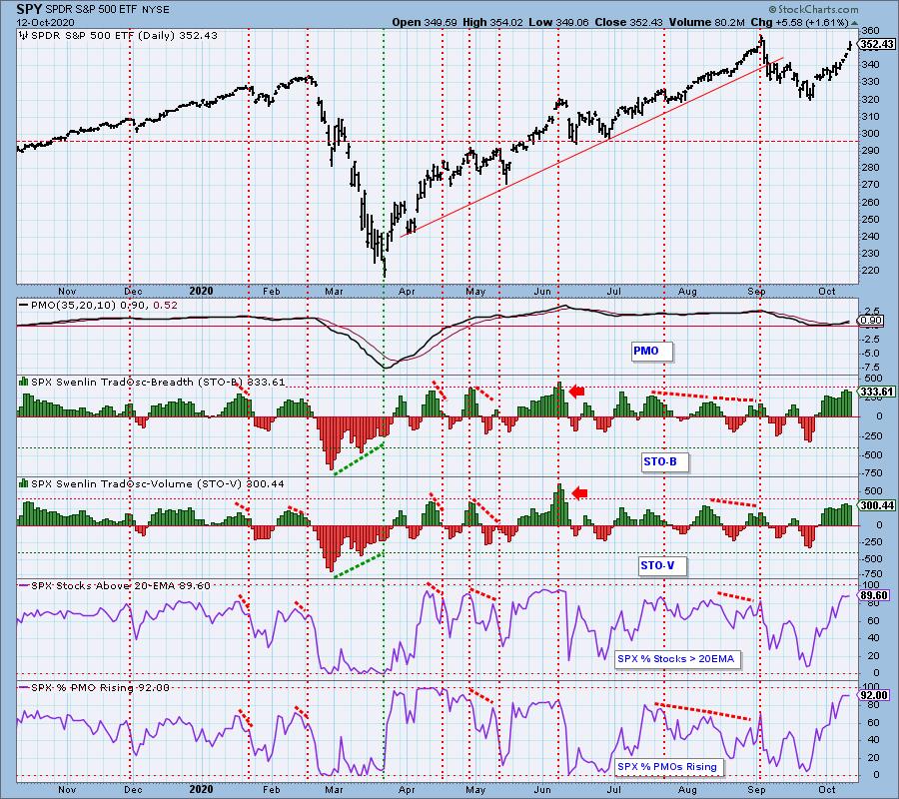The height and width of the screenshot is (799, 899).
Task: Click the date 12-Oct-2020 in the header
Action: tap(43, 22)
